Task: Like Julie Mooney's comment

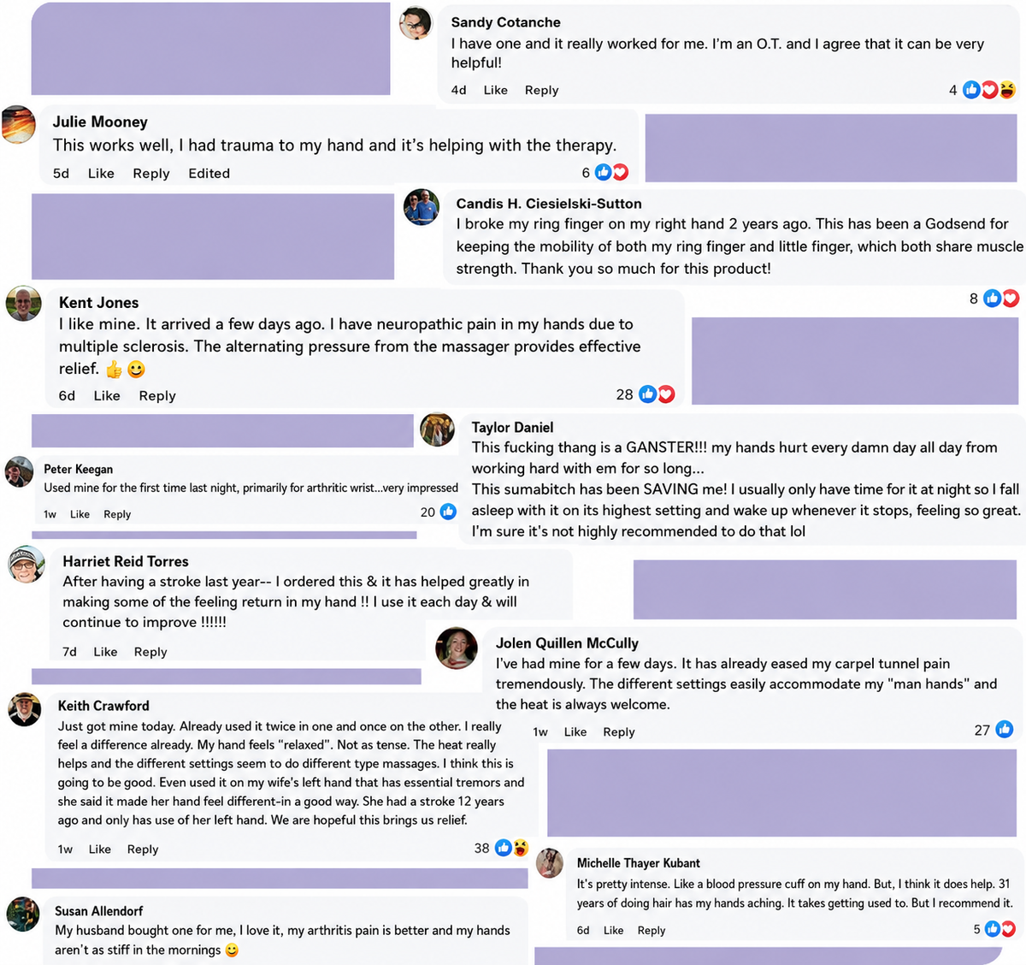Action: pyautogui.click(x=101, y=173)
